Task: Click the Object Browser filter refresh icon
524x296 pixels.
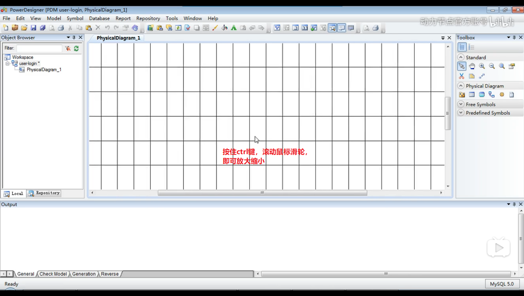Action: point(76,48)
